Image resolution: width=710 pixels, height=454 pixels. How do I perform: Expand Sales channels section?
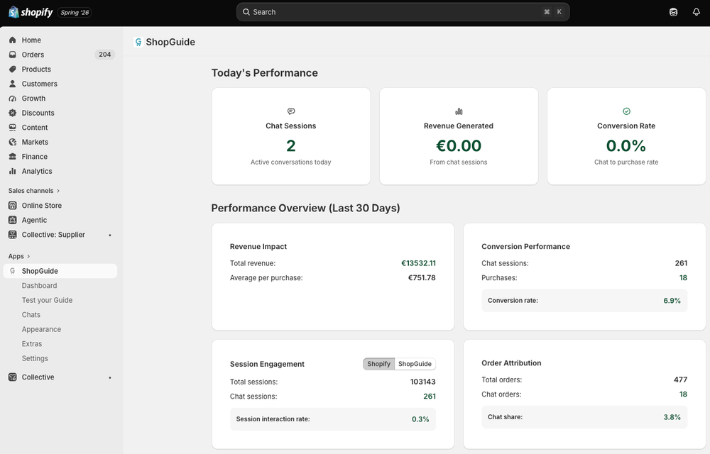[34, 191]
